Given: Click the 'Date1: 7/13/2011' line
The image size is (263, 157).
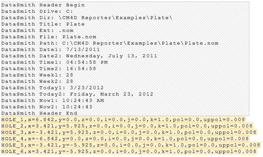Looking at the screenshot, I should click(51, 49).
